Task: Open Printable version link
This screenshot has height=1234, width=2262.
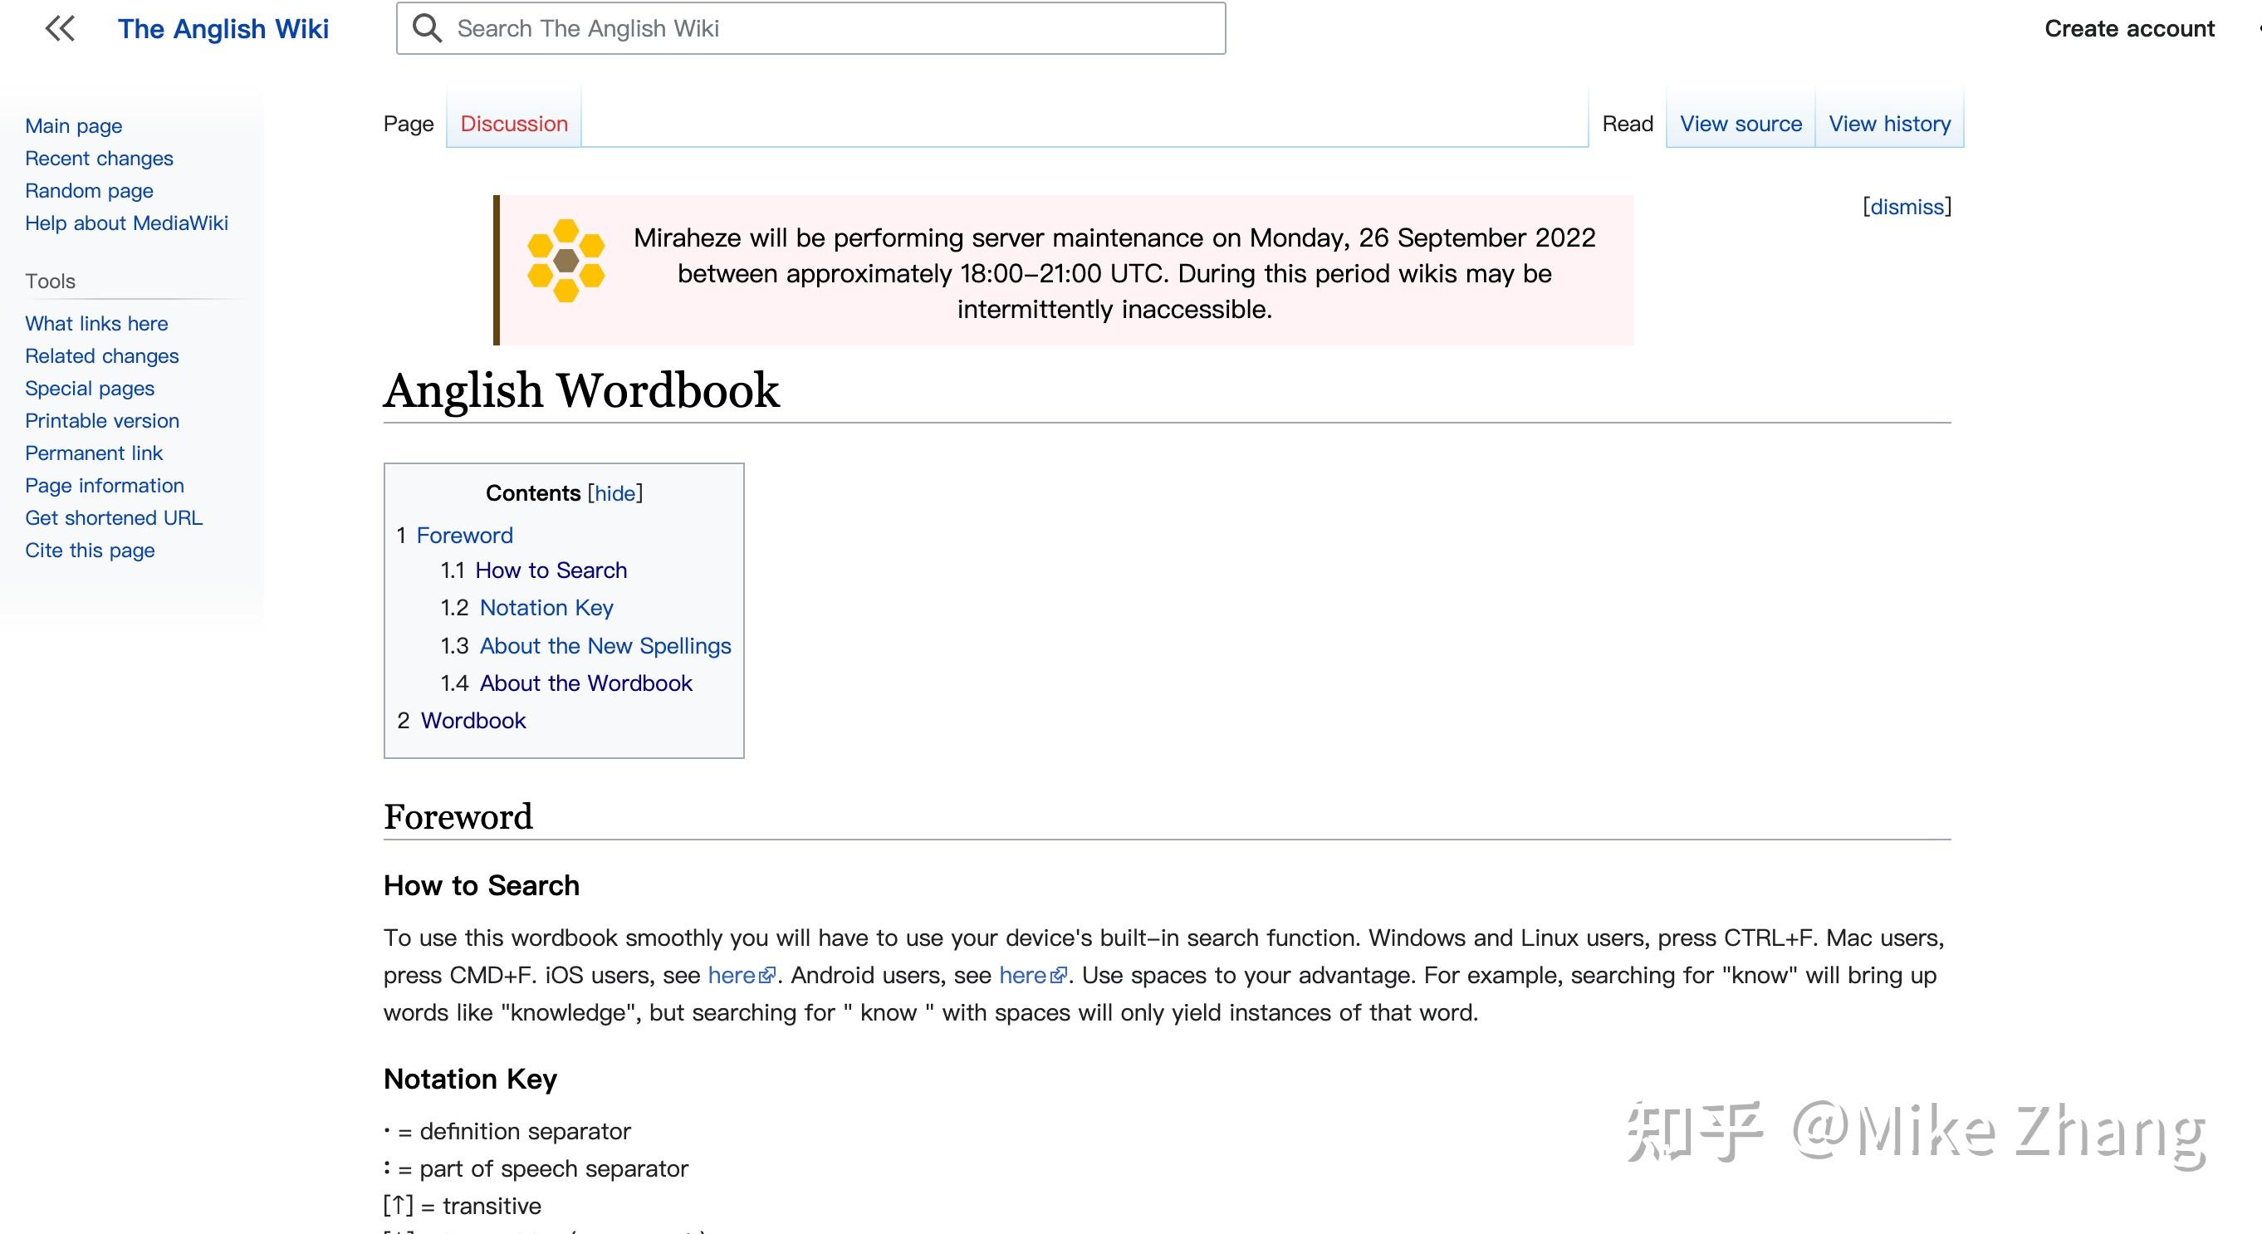Action: 102,421
